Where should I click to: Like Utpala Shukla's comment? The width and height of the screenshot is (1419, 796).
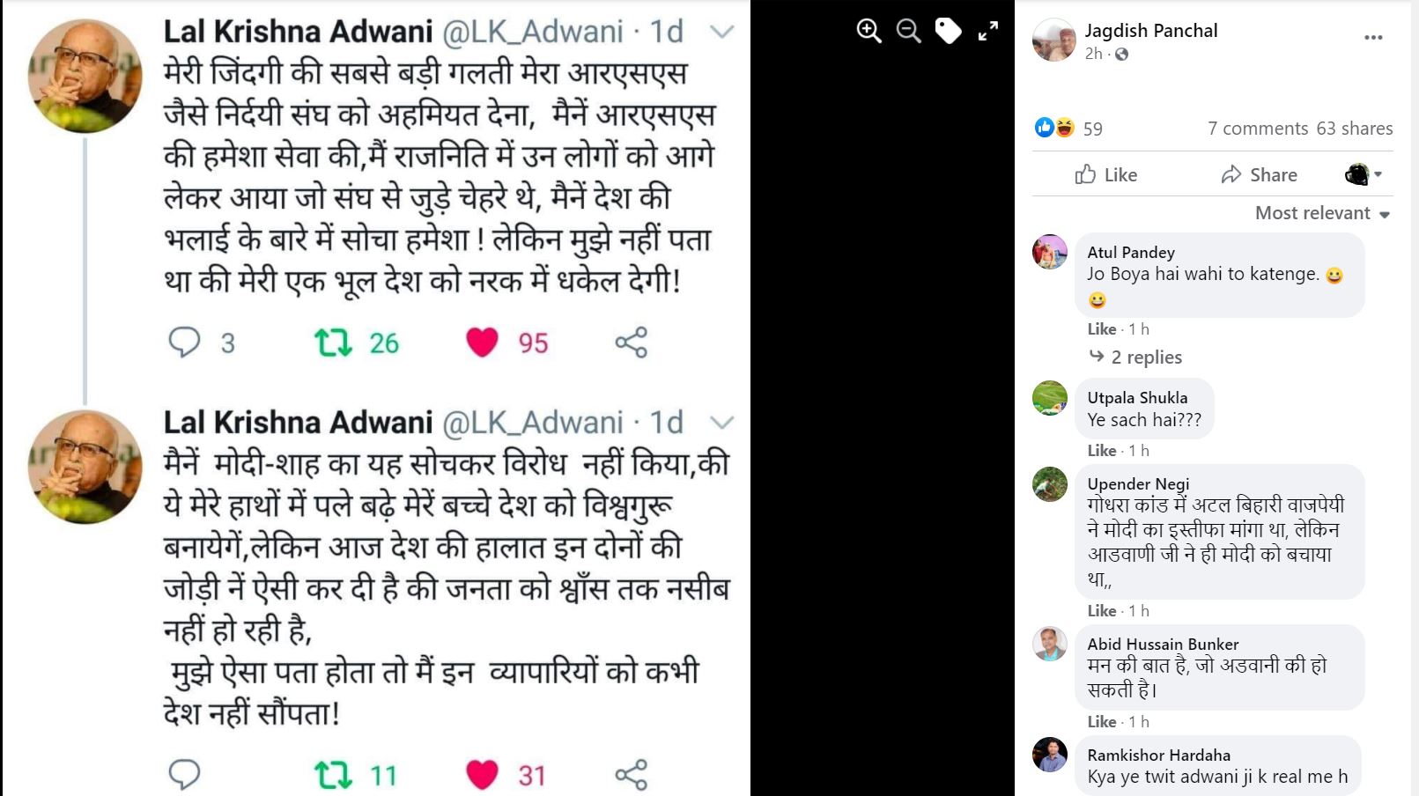[x=1101, y=451]
